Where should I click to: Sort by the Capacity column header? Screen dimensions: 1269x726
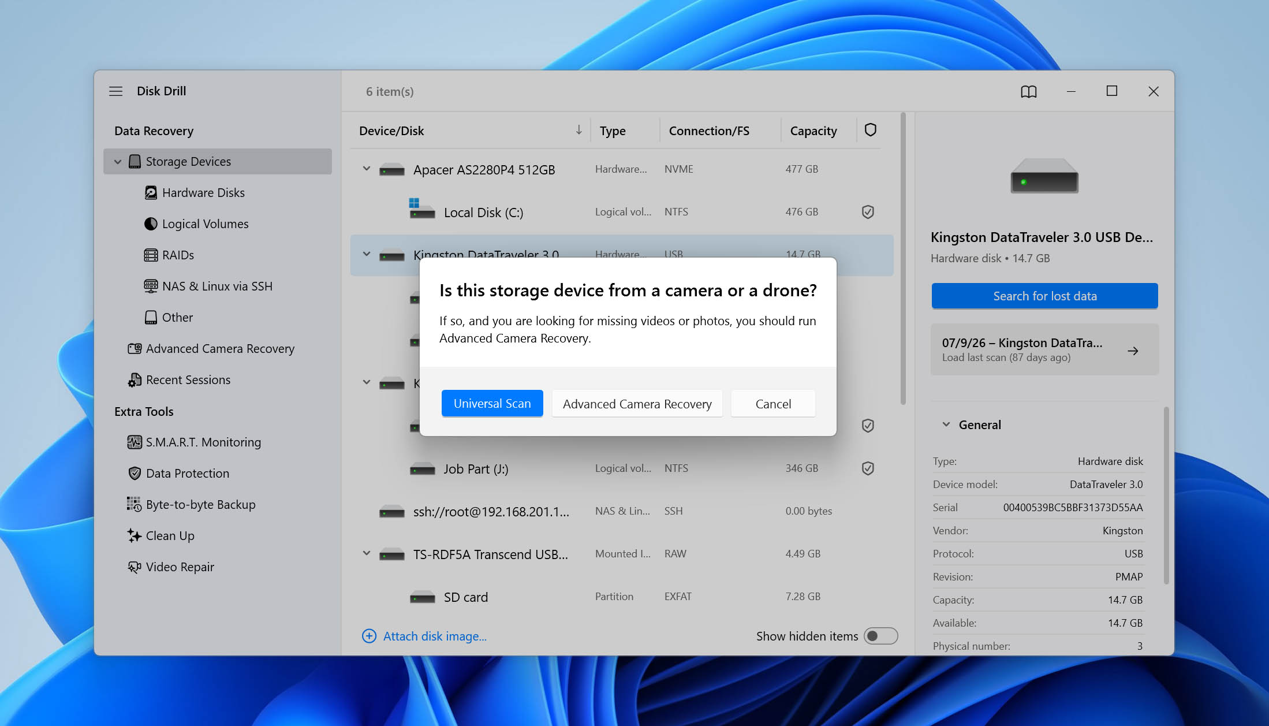pos(813,131)
